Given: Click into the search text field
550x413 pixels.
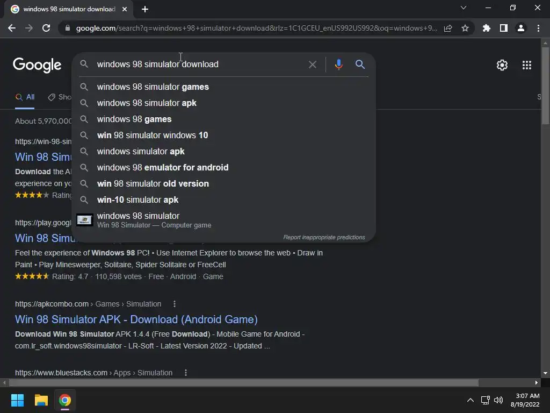Looking at the screenshot, I should tap(200, 65).
